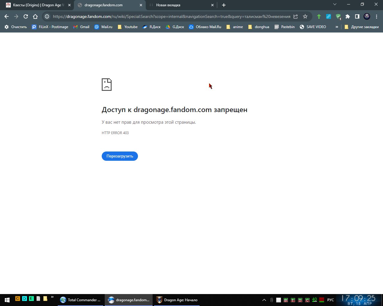This screenshot has width=383, height=306.
Task: Open the G.Диск bookmark
Action: coord(175,27)
